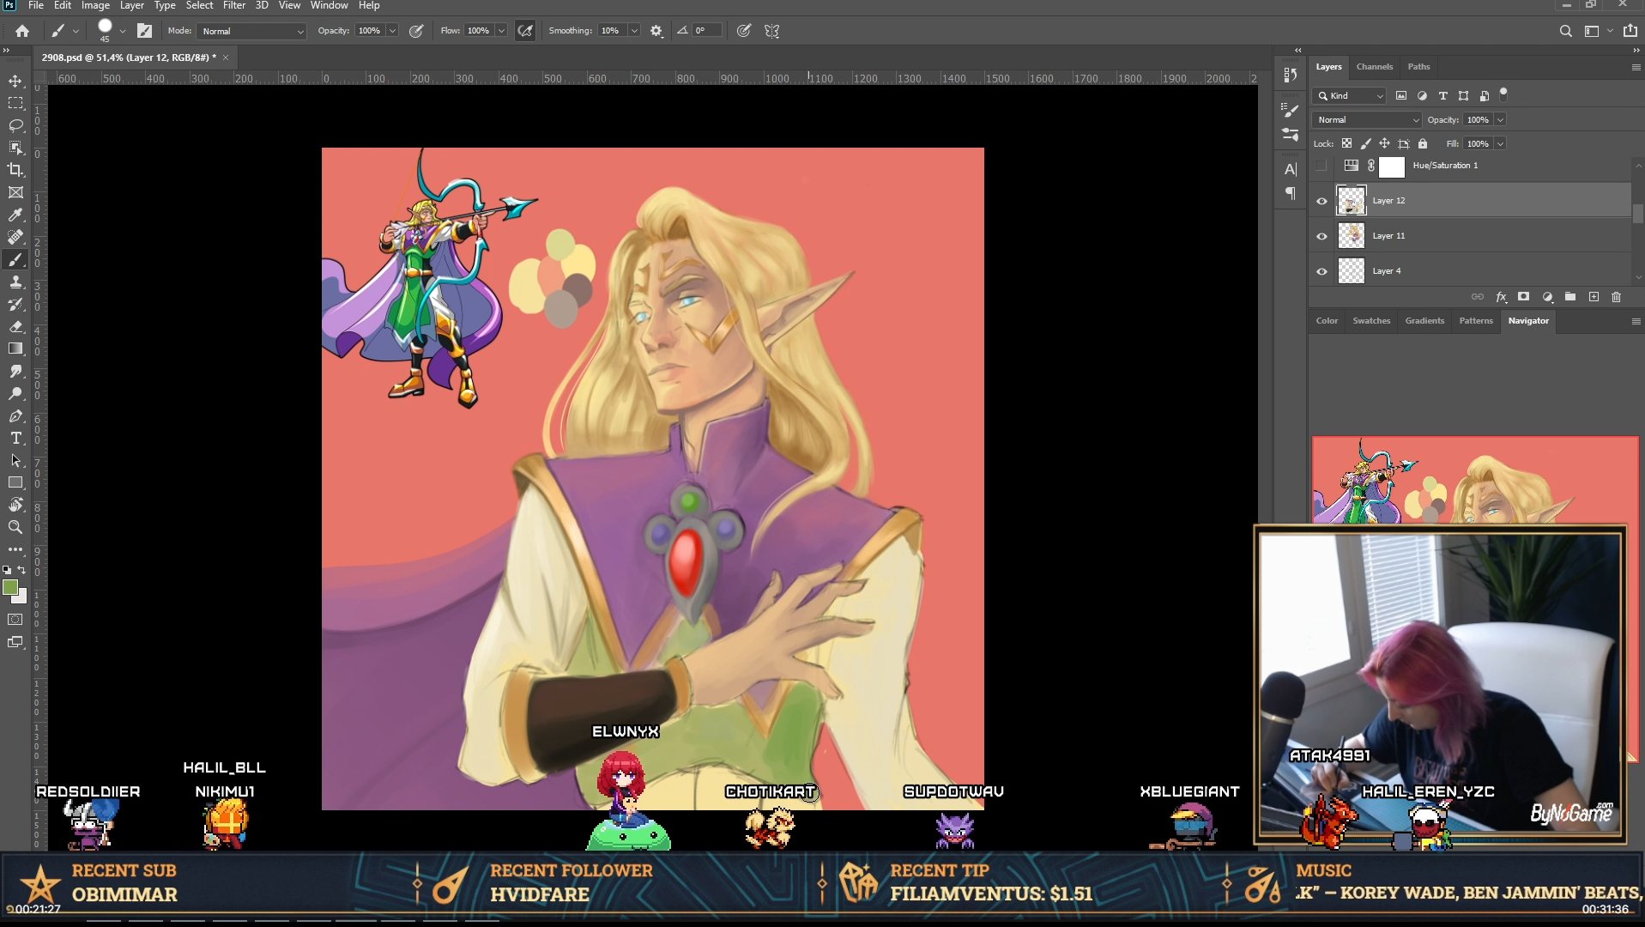Toggle airbrush-style build-up effects

point(525,31)
